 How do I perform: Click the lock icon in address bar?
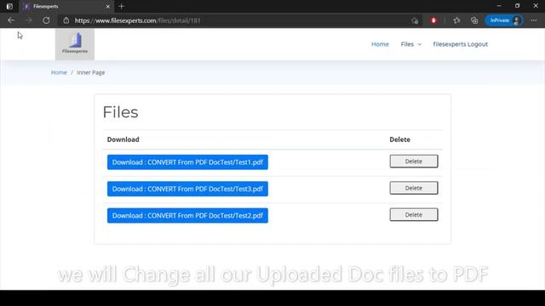66,20
